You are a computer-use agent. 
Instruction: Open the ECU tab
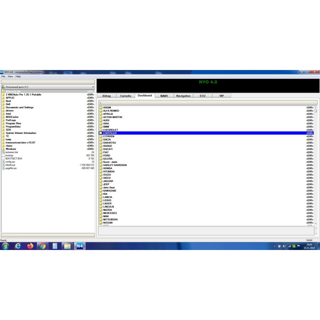point(202,96)
